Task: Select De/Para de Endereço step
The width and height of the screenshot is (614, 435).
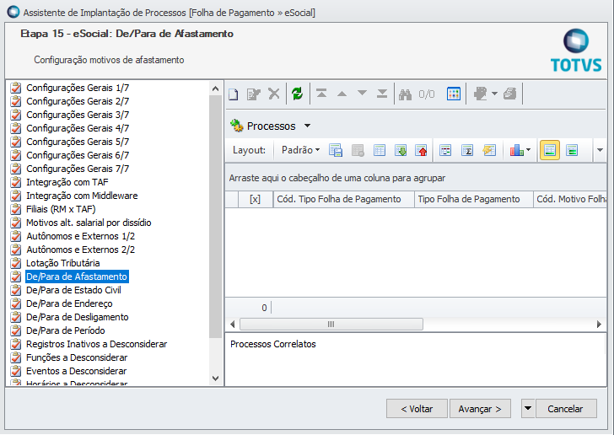Action: [69, 303]
